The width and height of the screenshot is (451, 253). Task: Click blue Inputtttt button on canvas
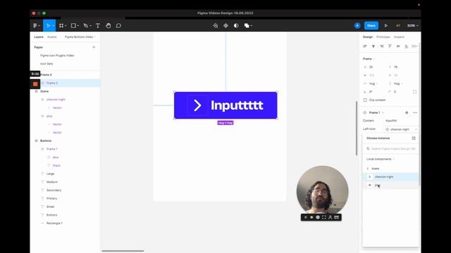225,105
